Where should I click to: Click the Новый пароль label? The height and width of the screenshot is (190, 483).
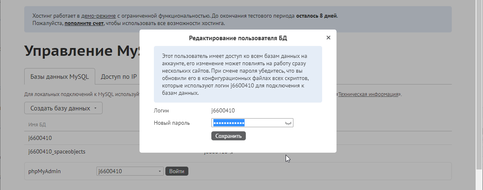[x=172, y=123]
